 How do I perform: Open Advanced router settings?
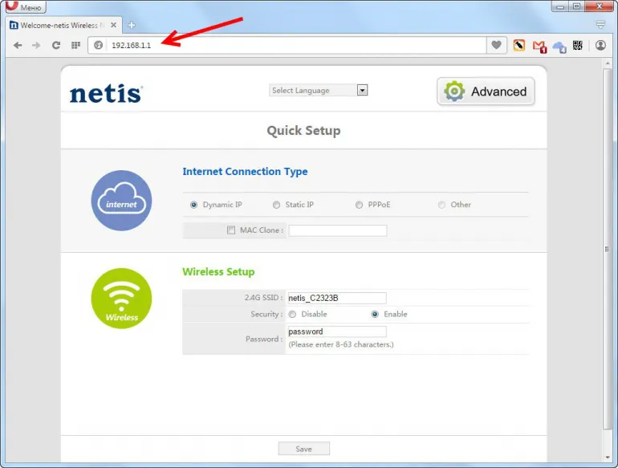point(486,92)
